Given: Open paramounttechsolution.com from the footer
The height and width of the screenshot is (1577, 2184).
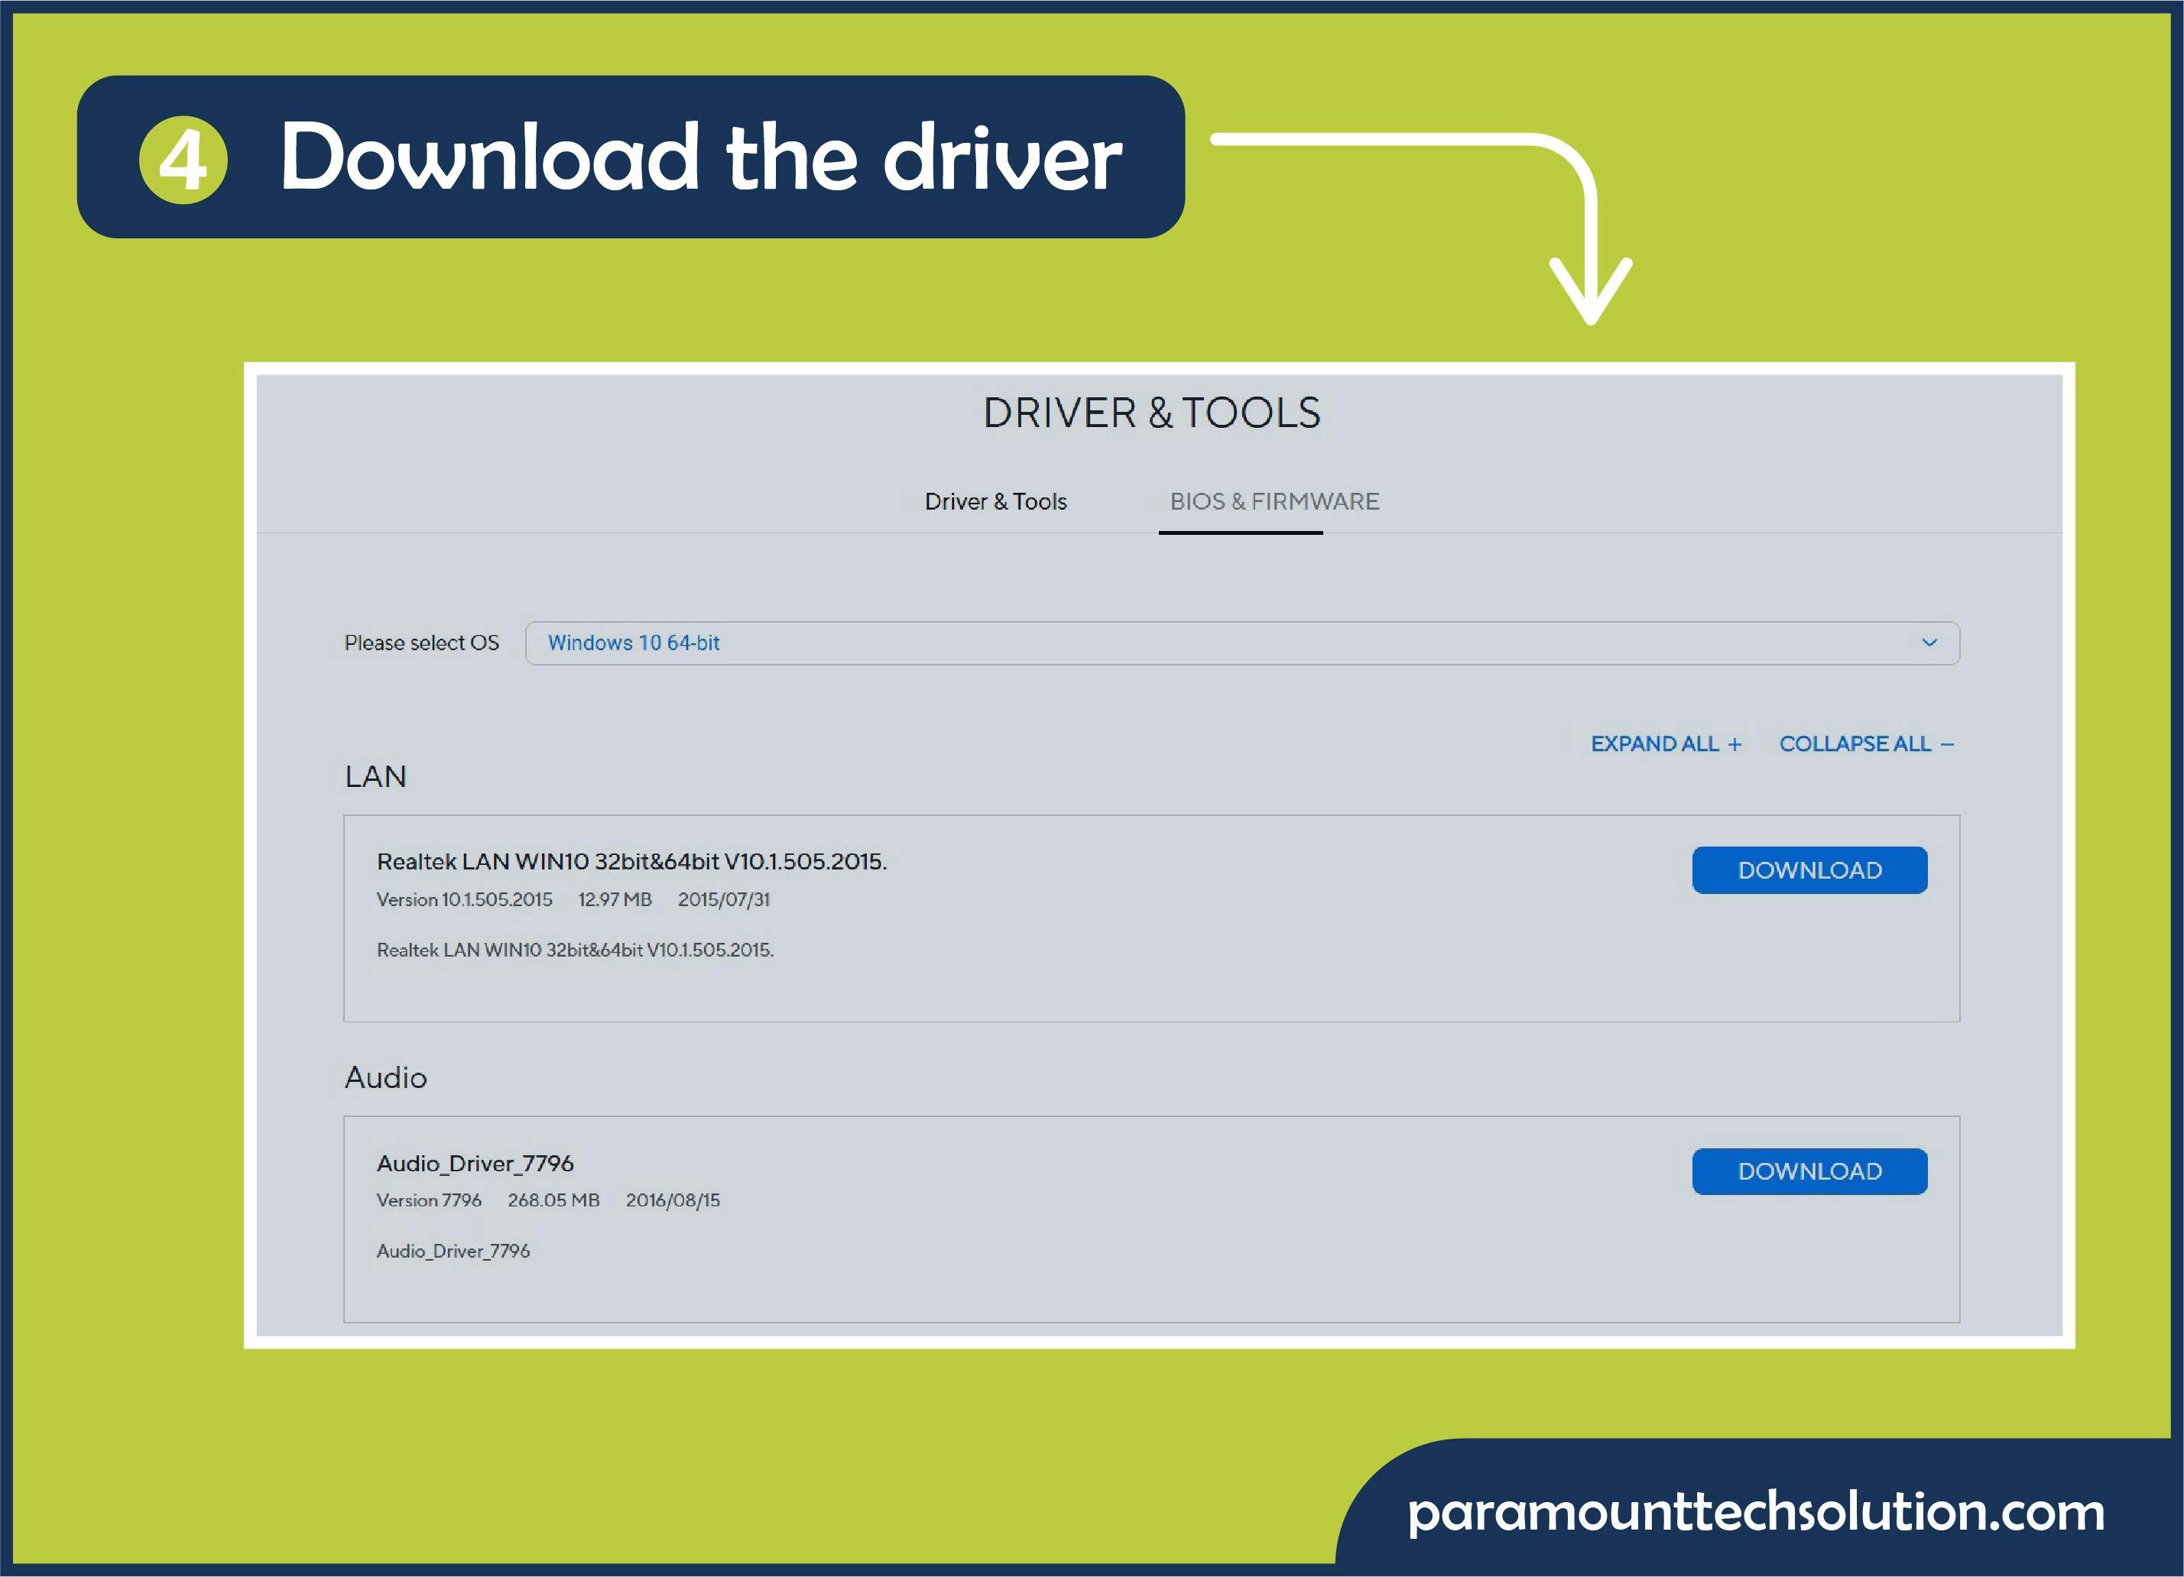Looking at the screenshot, I should pos(1754,1514).
